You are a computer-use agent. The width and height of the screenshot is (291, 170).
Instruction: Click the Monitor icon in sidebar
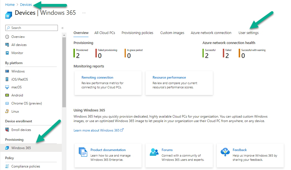[x=7, y=53]
